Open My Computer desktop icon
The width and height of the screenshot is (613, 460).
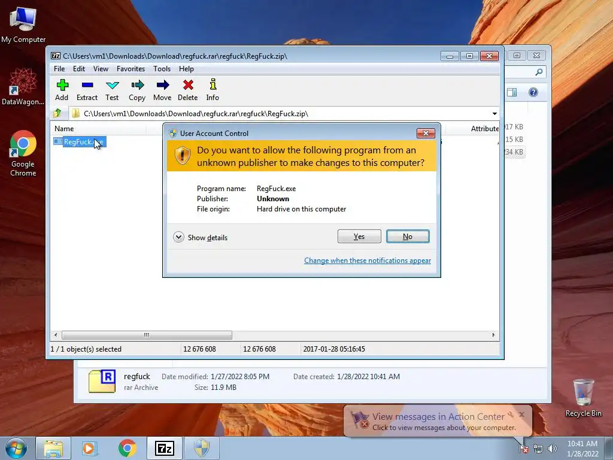tap(23, 25)
